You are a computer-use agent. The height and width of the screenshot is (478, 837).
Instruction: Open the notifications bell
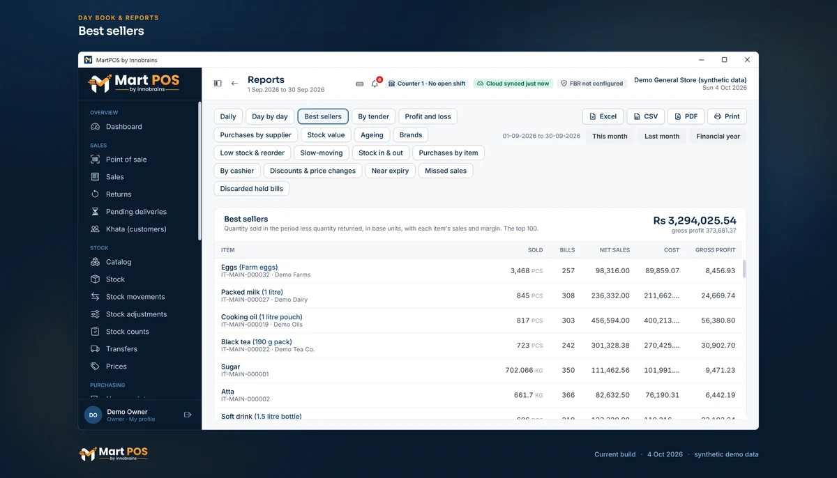pos(375,84)
